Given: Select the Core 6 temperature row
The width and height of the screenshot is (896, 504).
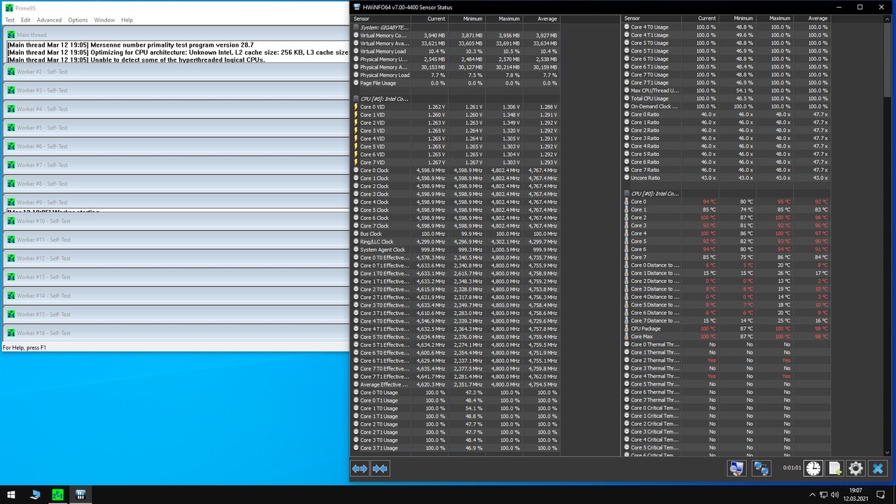Looking at the screenshot, I should (x=726, y=249).
